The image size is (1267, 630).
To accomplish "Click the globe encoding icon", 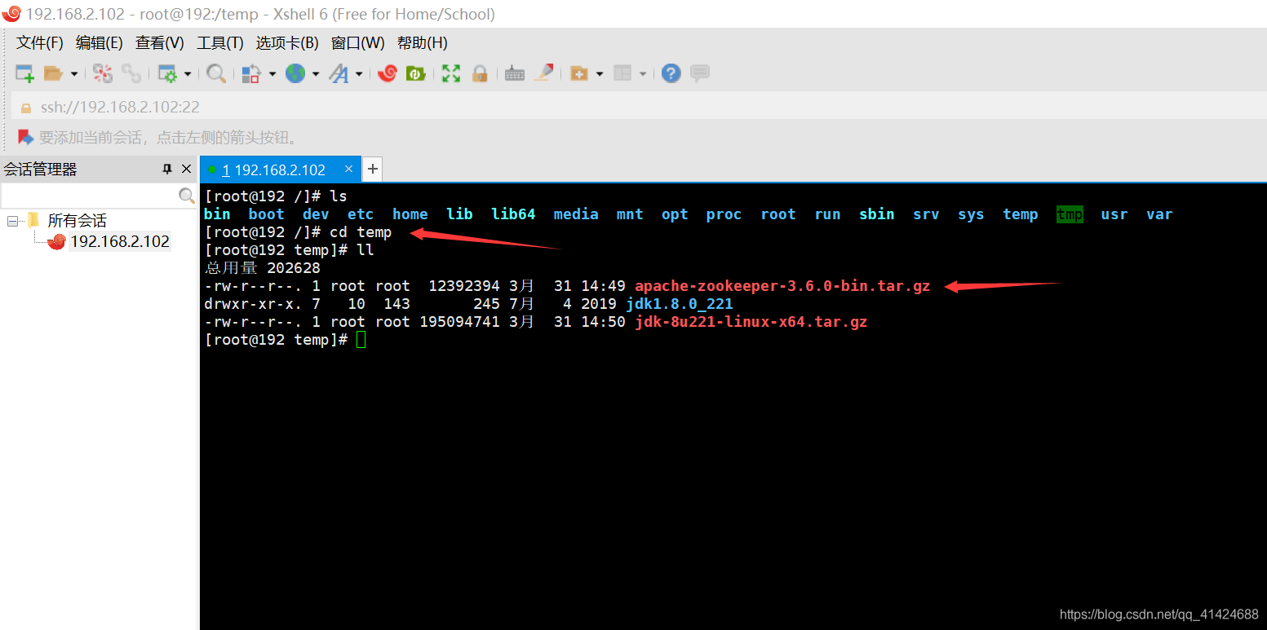I will [x=295, y=73].
